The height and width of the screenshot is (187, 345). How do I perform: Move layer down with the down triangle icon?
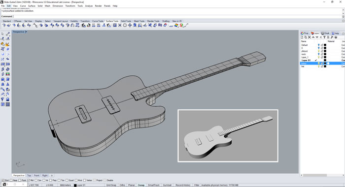point(317,37)
